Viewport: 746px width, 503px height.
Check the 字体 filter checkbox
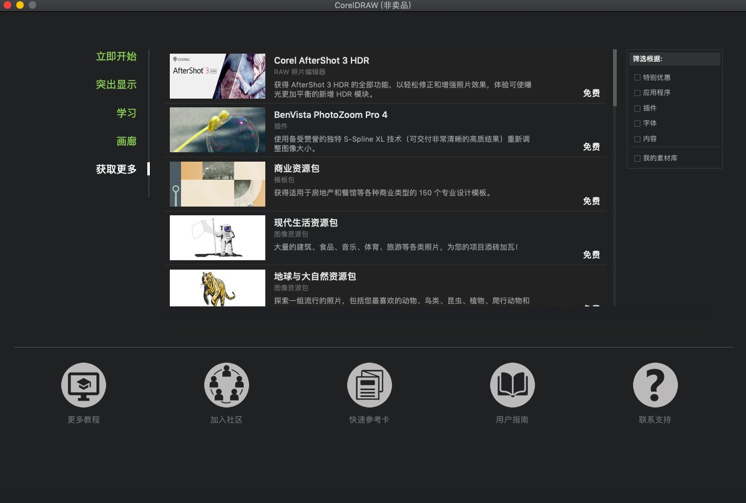pos(637,123)
